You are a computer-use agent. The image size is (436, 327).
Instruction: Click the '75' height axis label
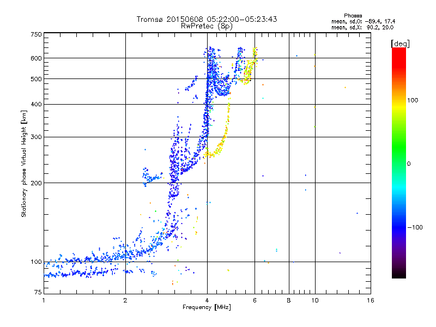tap(38, 292)
